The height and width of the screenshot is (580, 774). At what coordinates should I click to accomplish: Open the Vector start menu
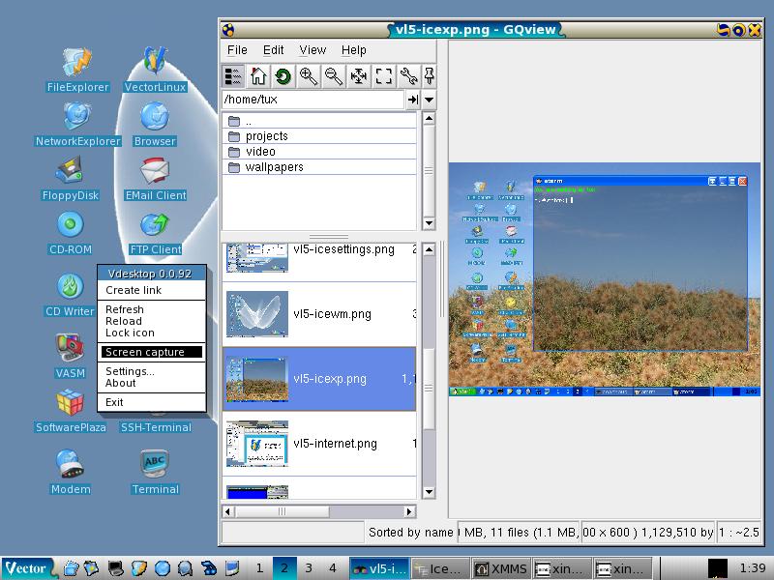click(27, 568)
